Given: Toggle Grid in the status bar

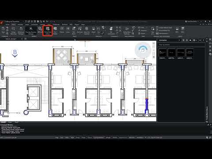Looking at the screenshot, I should click(x=62, y=137).
